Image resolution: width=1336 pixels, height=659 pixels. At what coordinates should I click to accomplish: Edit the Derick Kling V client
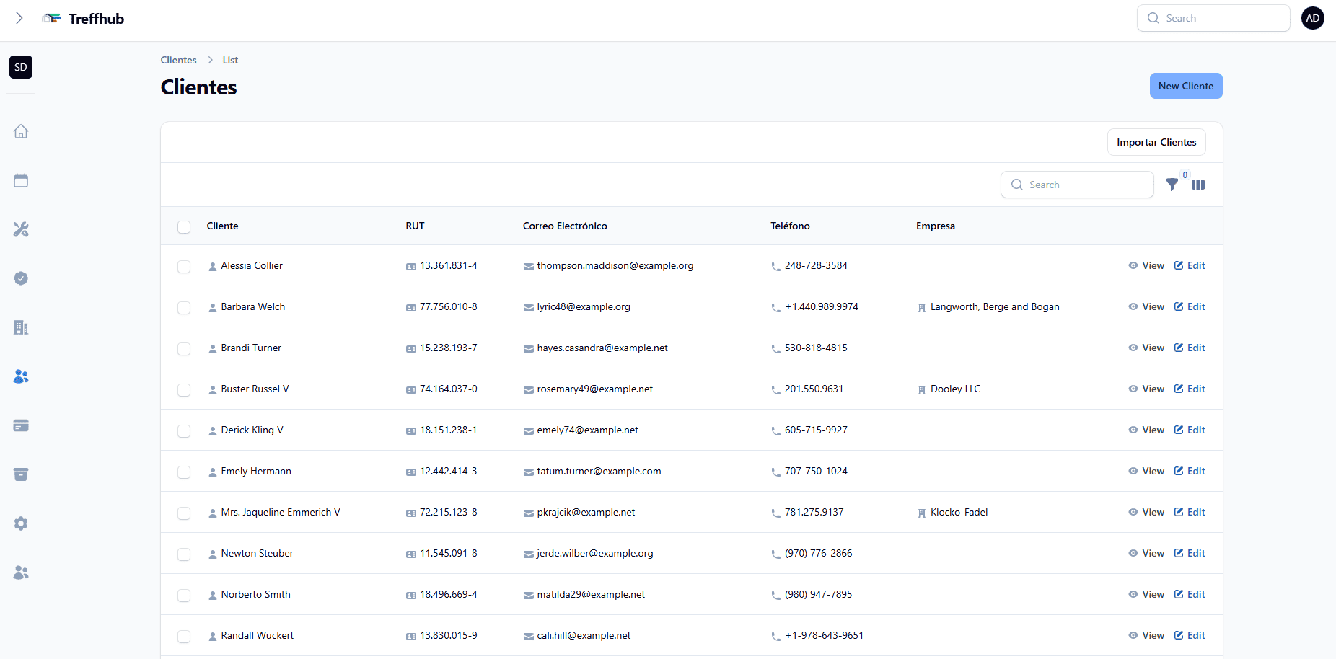(x=1190, y=430)
